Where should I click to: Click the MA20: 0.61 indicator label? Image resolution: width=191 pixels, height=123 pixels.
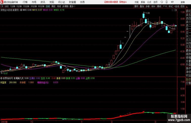pos(48,10)
